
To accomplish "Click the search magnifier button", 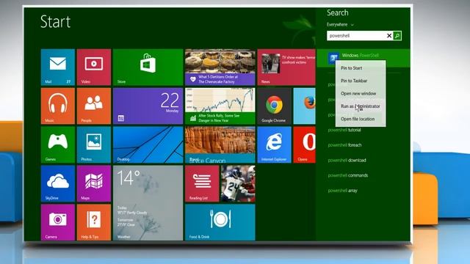I will [x=397, y=36].
